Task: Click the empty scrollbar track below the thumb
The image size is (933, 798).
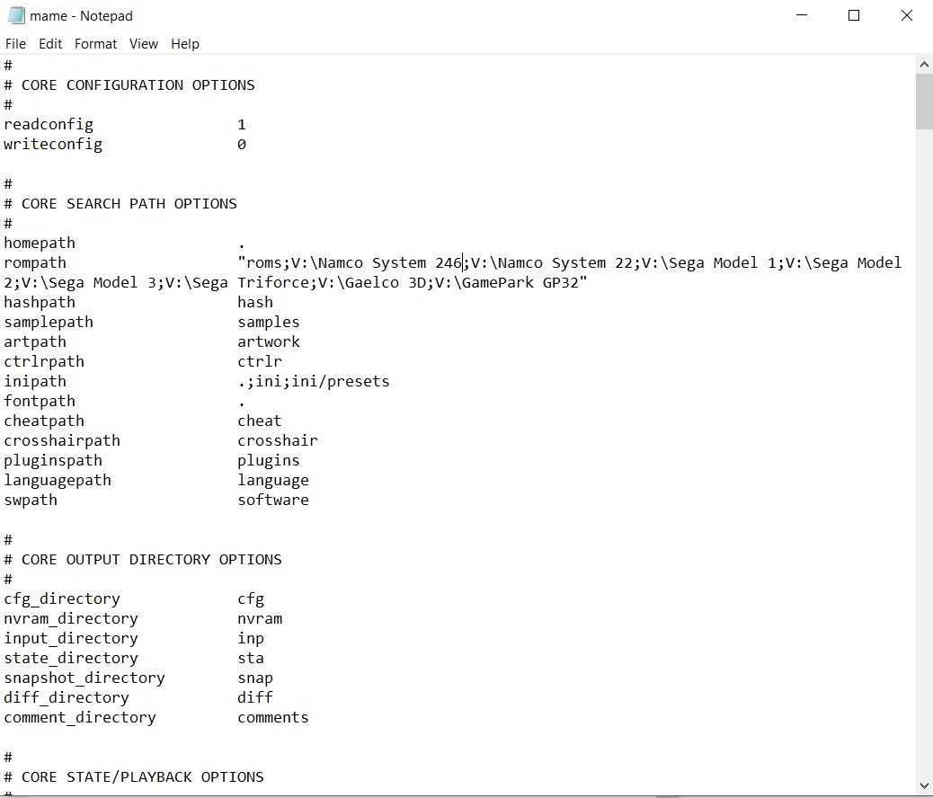Action: (924, 449)
